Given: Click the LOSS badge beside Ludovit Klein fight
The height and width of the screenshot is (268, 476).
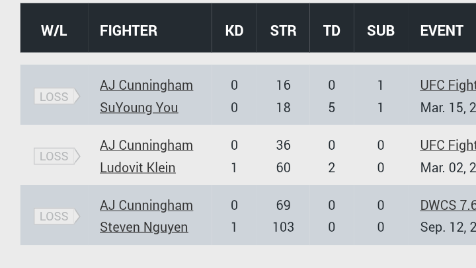Looking at the screenshot, I should click(x=56, y=156).
